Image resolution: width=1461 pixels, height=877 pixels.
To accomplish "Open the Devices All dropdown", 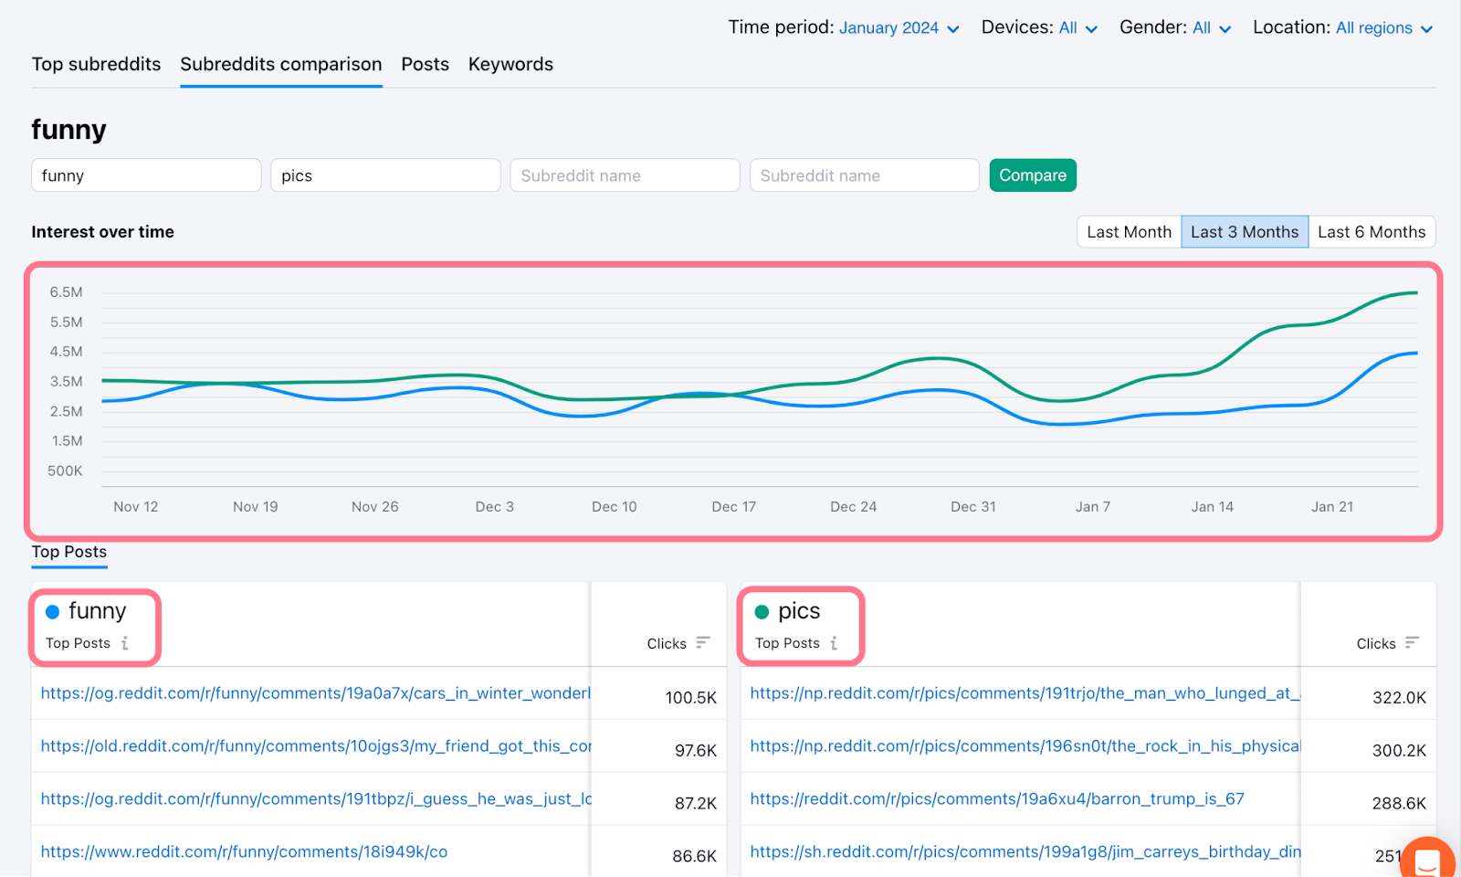I will pos(1078,28).
